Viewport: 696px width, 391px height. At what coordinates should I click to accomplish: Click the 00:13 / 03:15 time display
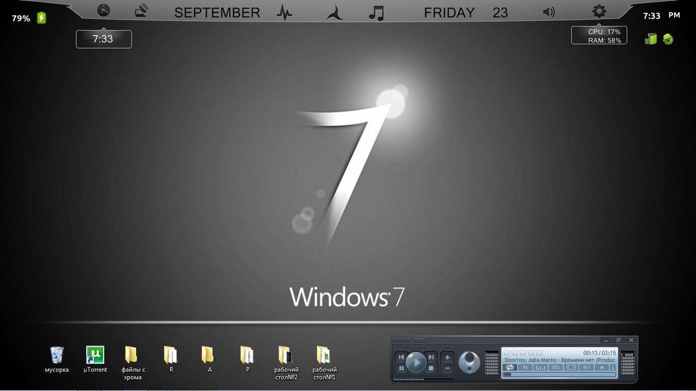599,353
